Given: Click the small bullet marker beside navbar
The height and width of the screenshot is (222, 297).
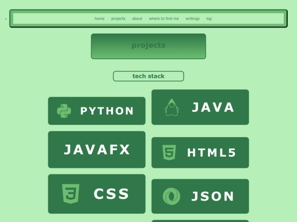Looking at the screenshot, I should point(6,19).
